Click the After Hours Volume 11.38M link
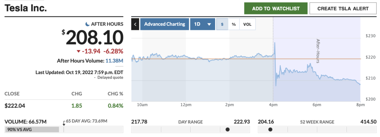Screen dimensions: 380x137 point(114,61)
